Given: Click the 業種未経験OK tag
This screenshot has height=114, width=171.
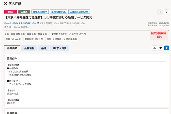Looking at the screenshot, I should (x=58, y=12).
